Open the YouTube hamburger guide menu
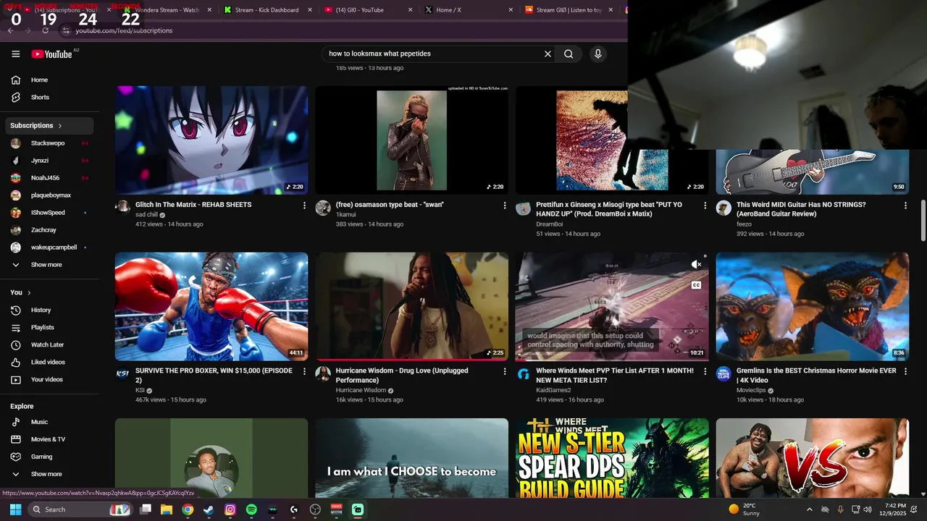 15,54
